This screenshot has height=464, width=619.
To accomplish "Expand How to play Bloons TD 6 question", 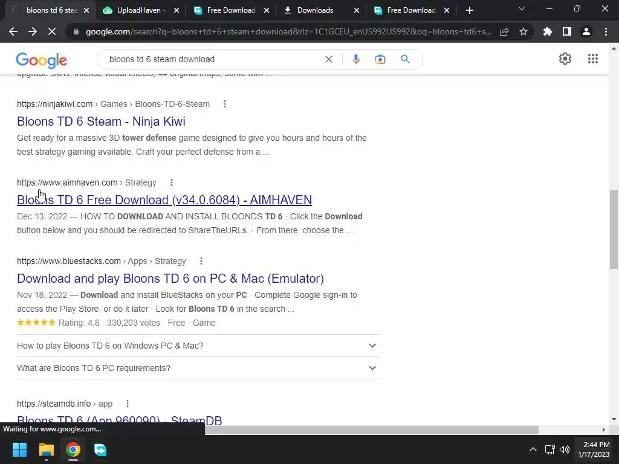I will click(198, 346).
